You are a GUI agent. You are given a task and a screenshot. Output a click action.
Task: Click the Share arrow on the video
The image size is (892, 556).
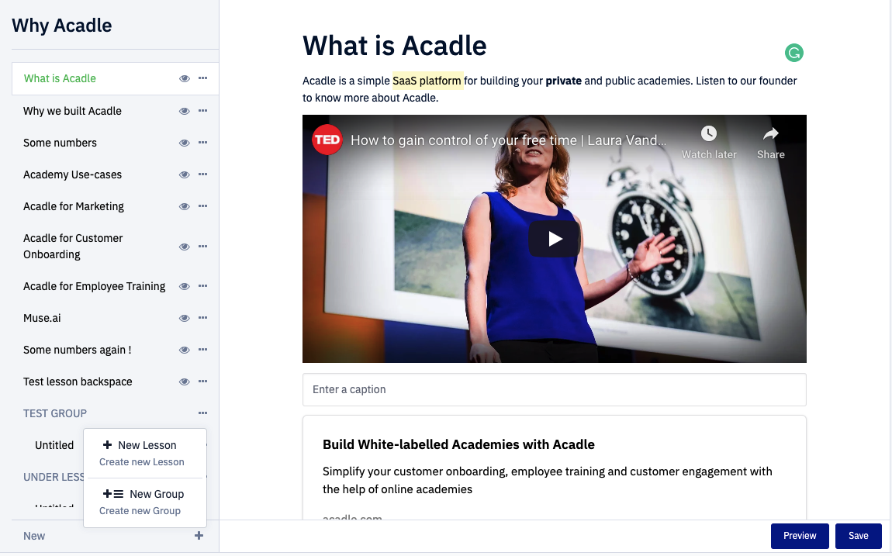click(771, 133)
